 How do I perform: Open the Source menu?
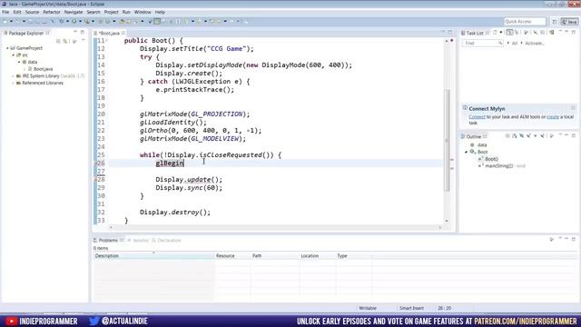[32, 12]
